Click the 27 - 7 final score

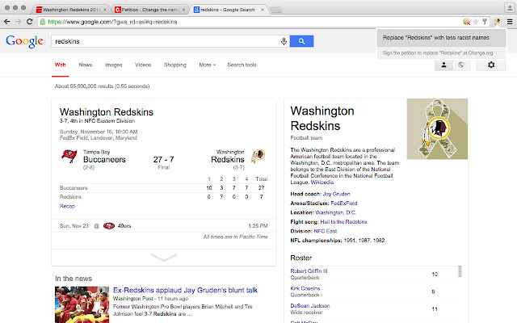[x=163, y=160]
